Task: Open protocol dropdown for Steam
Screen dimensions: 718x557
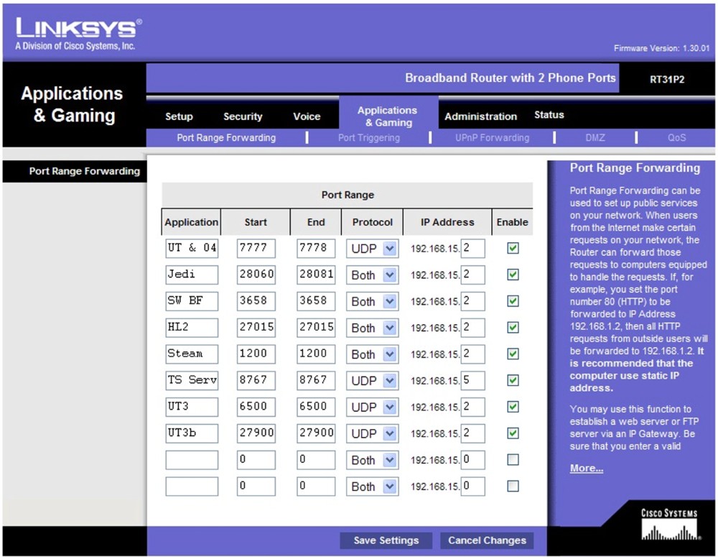Action: 372,354
